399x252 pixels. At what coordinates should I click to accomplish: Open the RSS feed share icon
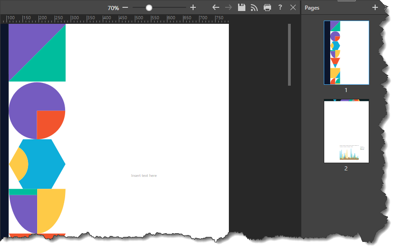[x=254, y=7]
